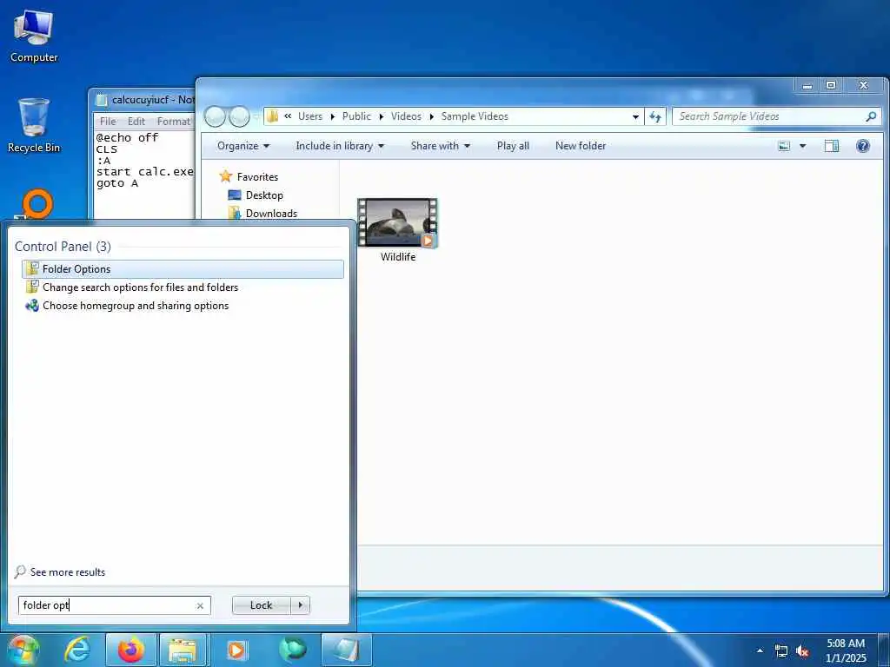Viewport: 890px width, 667px height.
Task: Open the Notepad File menu
Action: click(108, 122)
